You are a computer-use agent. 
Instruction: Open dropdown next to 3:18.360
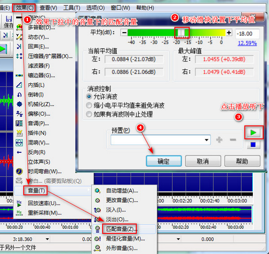click(x=48, y=239)
